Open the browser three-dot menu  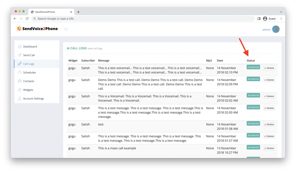coord(281,19)
